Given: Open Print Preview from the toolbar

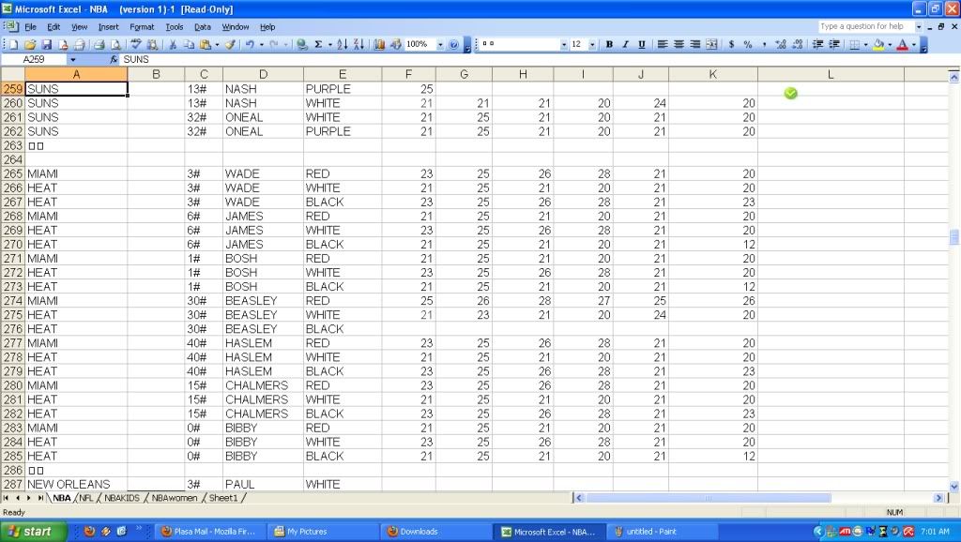Looking at the screenshot, I should (x=114, y=45).
